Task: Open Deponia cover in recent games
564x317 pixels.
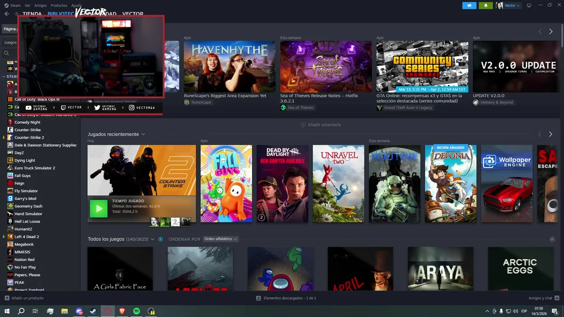Action: [x=451, y=184]
